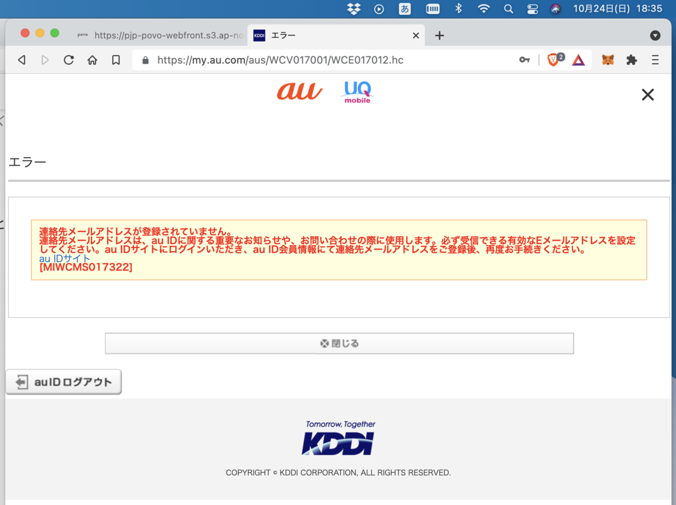Click the keyboard viewer menu bar icon
Viewport: 676px width, 505px height.
click(433, 8)
